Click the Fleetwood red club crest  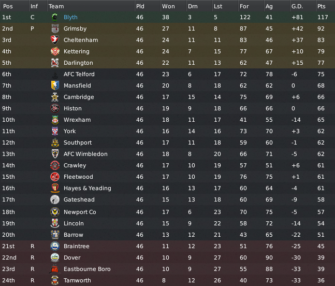pos(55,177)
